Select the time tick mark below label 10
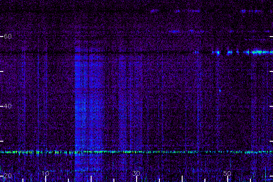This screenshot has width=273, height=182. pos(45,179)
